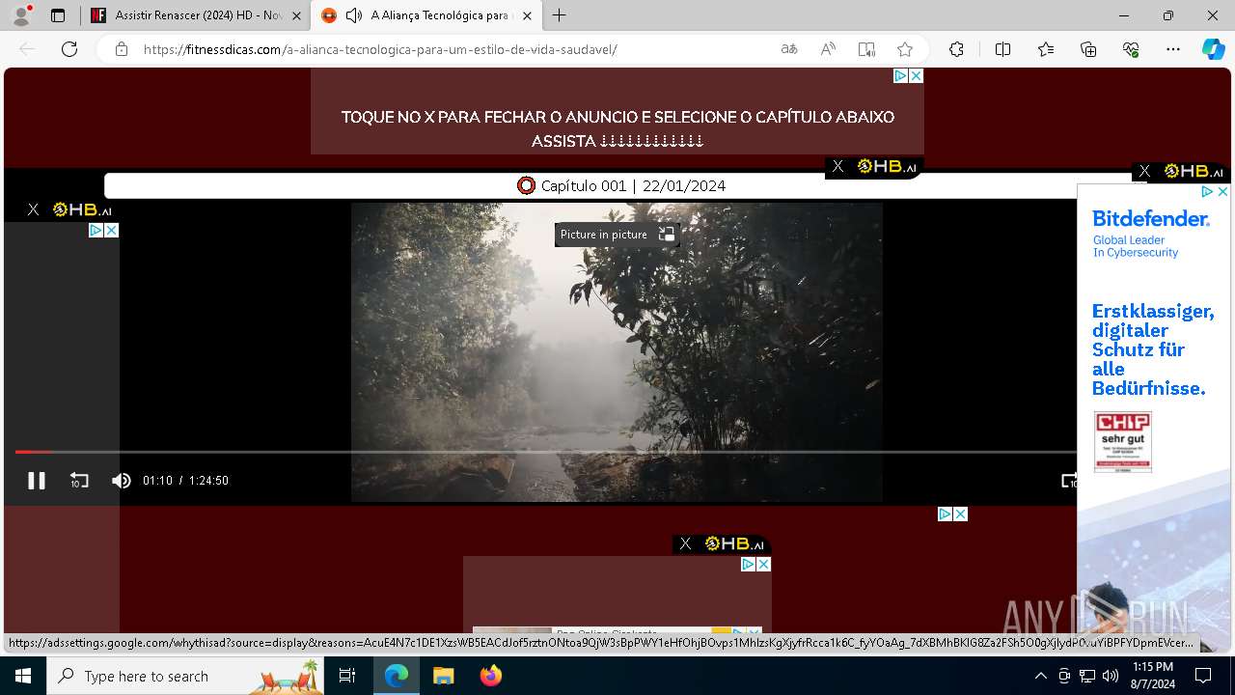Viewport: 1235px width, 695px height.
Task: Open tab actions menu
Action: pos(58,15)
